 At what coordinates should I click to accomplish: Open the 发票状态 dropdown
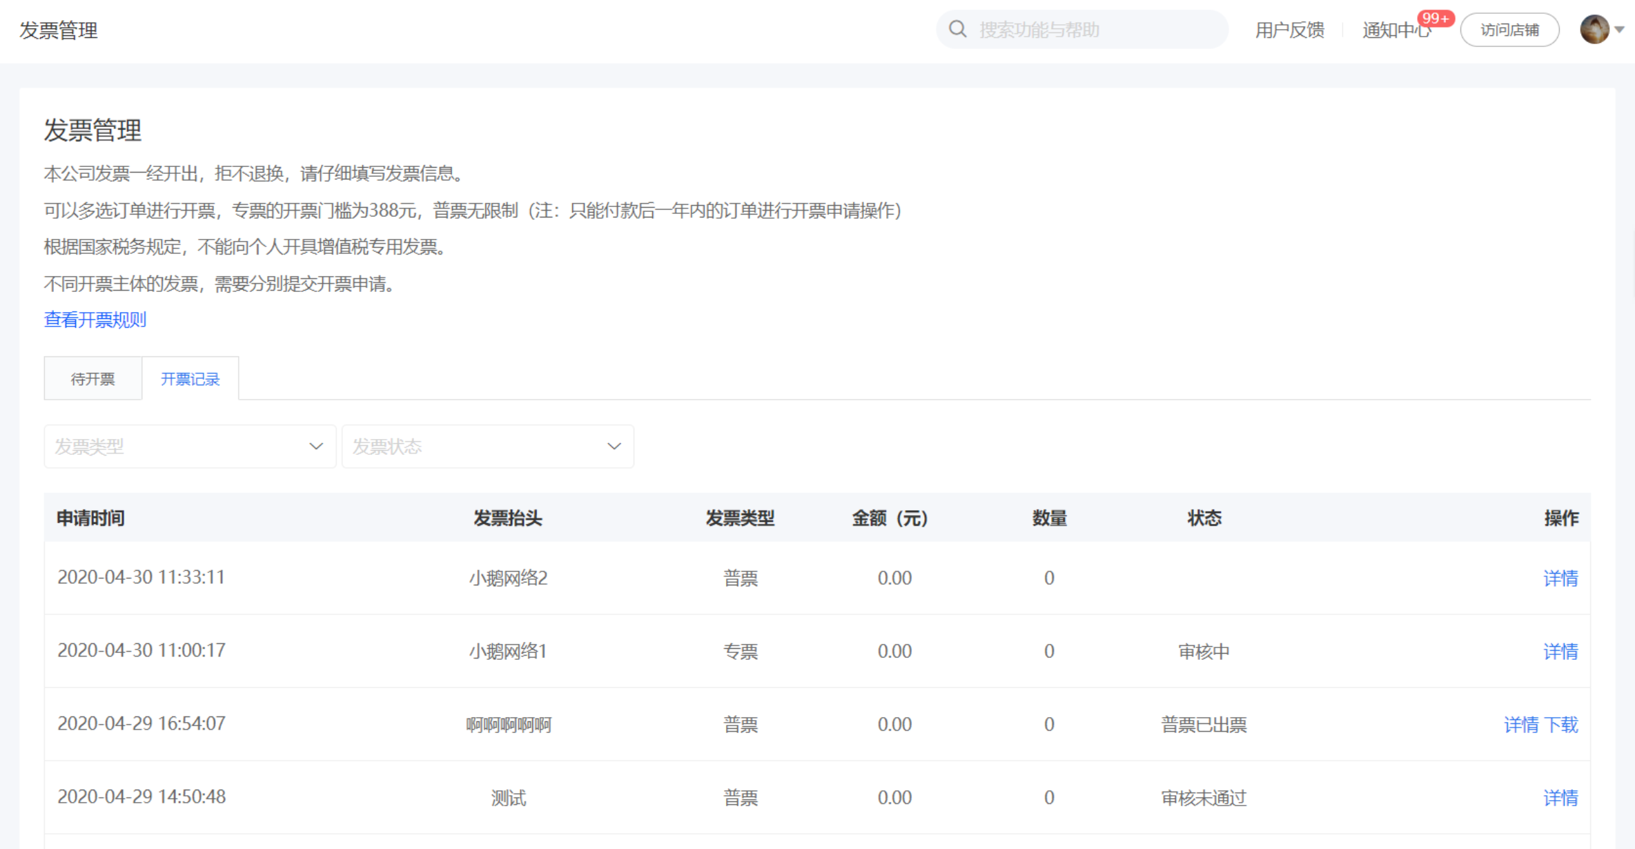click(x=488, y=447)
